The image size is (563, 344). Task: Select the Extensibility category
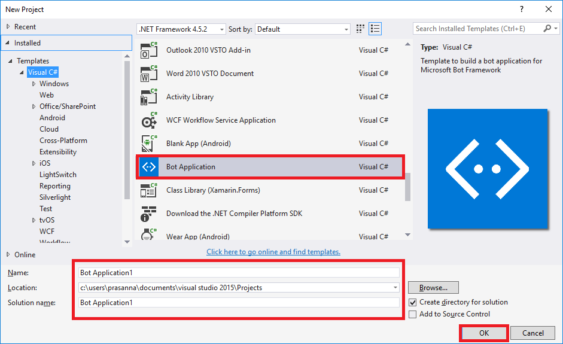click(x=58, y=152)
